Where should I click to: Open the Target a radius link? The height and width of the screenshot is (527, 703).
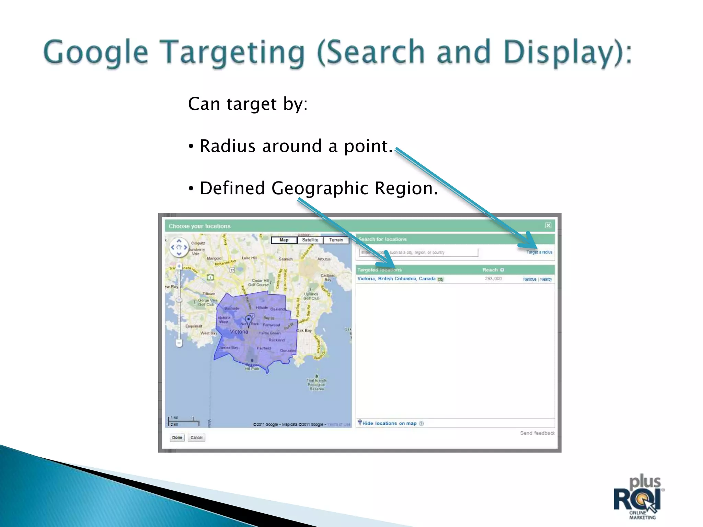tap(539, 252)
